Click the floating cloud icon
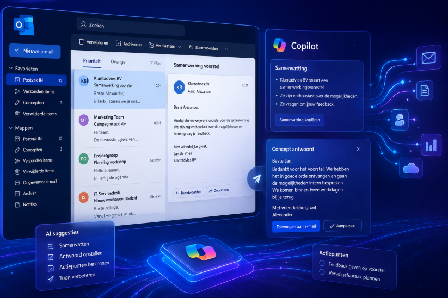Image resolution: width=448 pixels, height=298 pixels. tap(410, 169)
